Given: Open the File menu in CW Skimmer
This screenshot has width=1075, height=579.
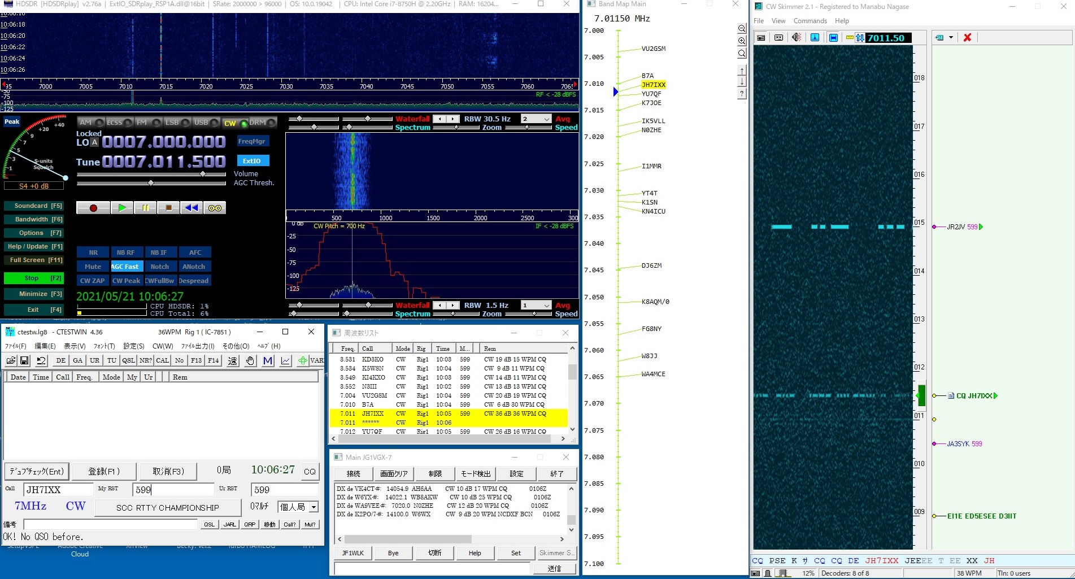Looking at the screenshot, I should tap(759, 21).
